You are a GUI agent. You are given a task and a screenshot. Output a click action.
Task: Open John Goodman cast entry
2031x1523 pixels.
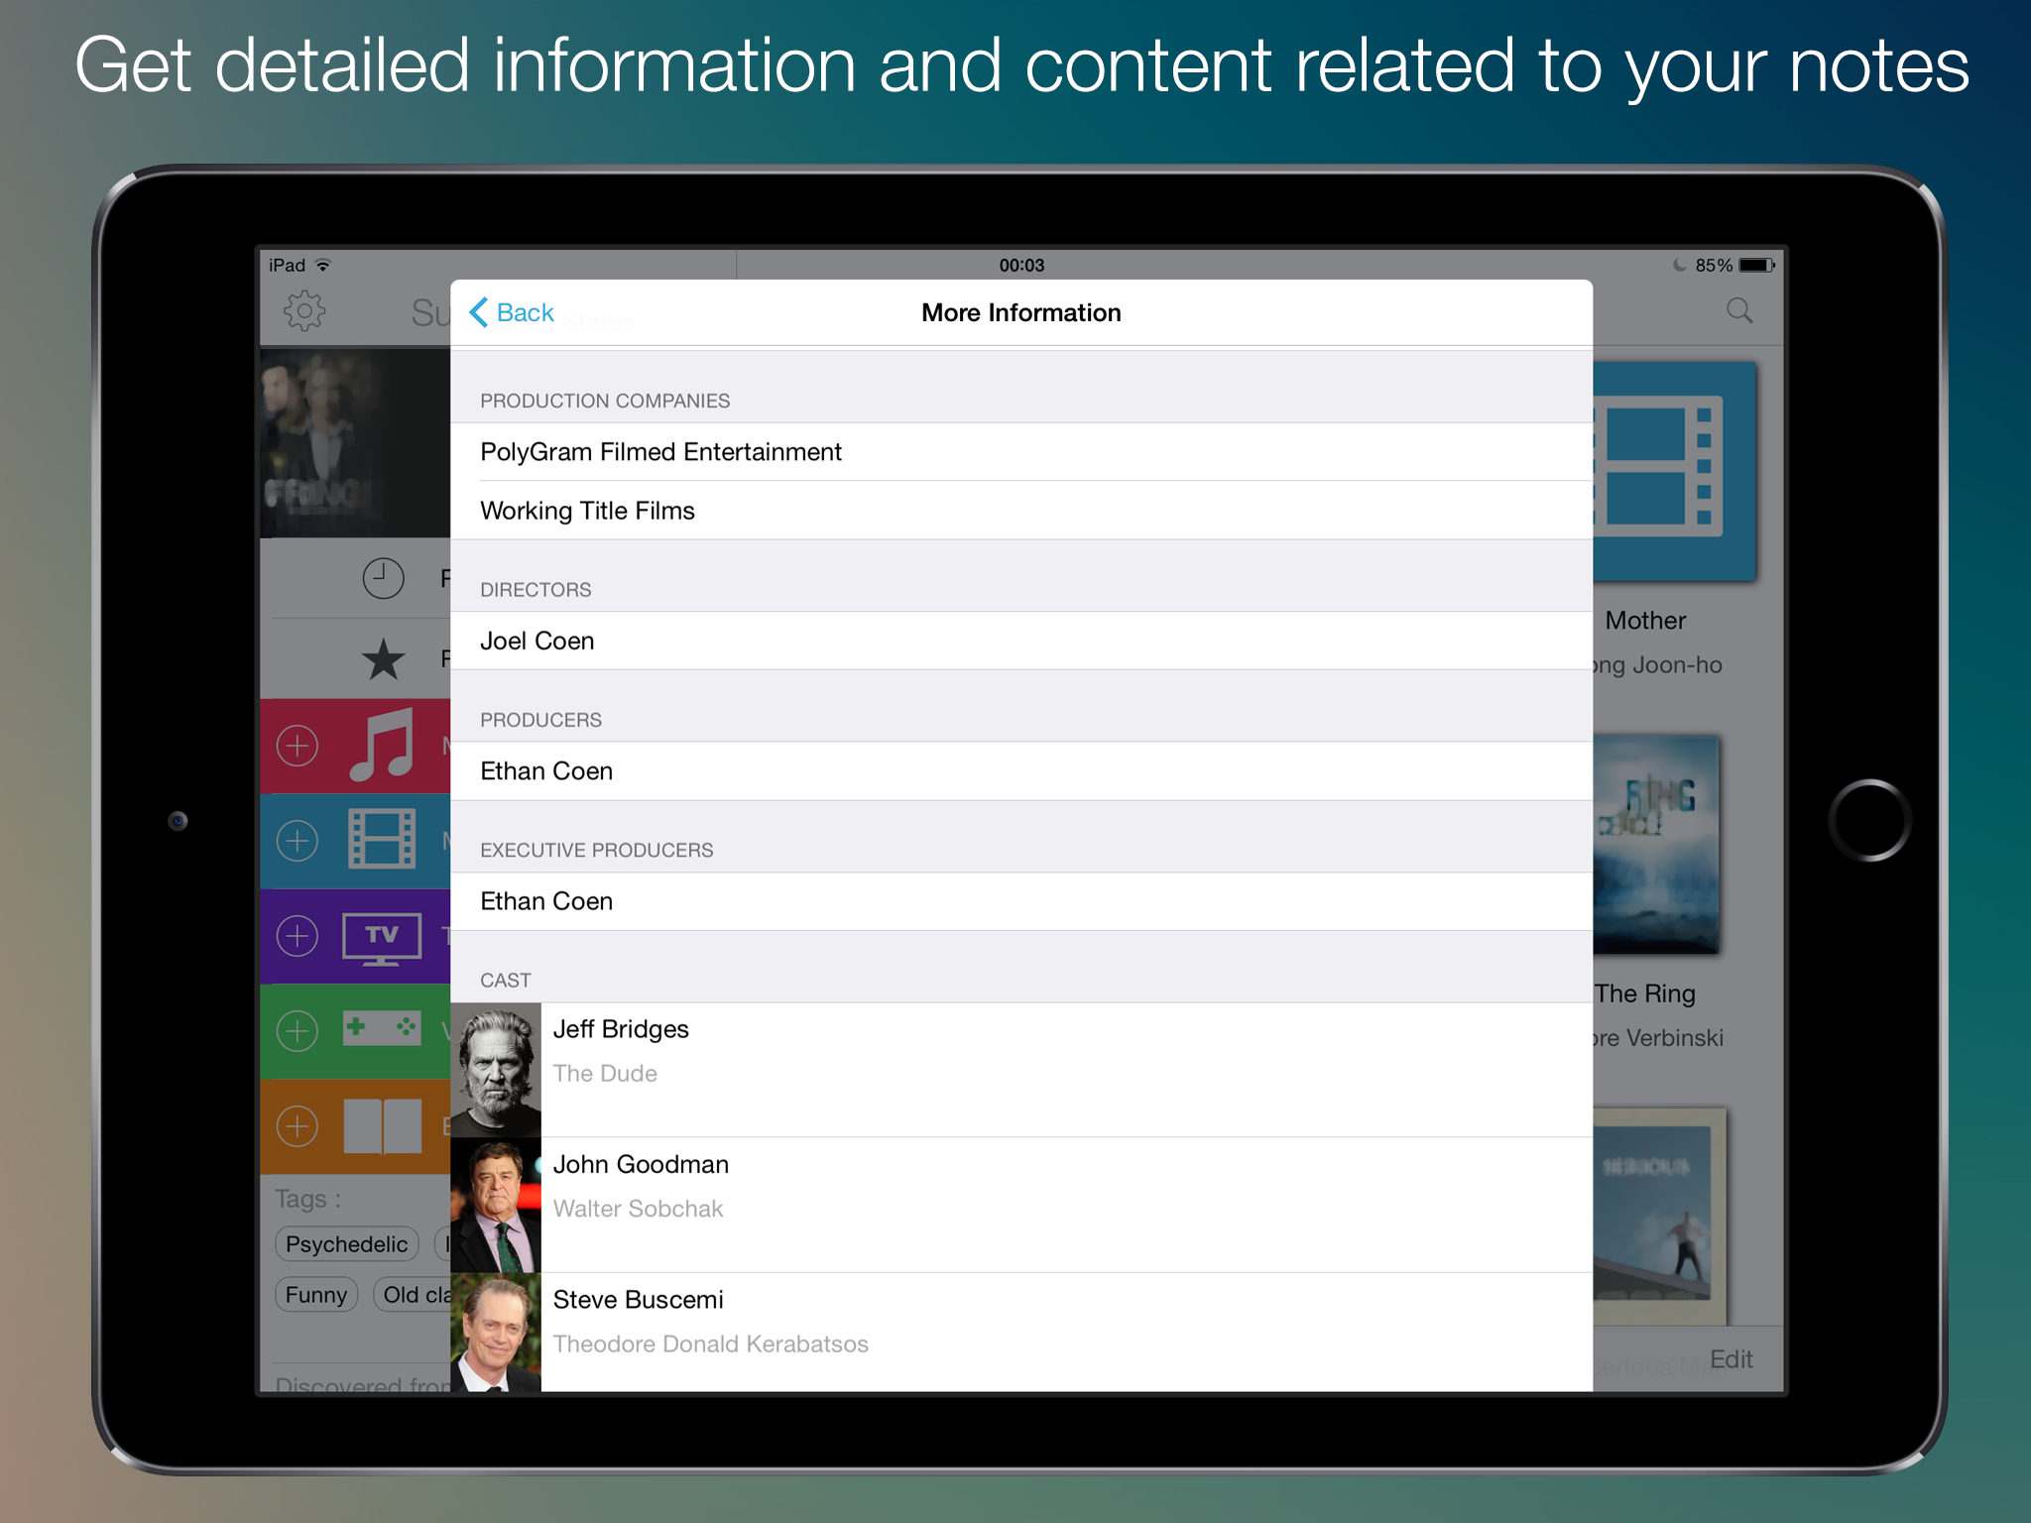[x=1021, y=1205]
